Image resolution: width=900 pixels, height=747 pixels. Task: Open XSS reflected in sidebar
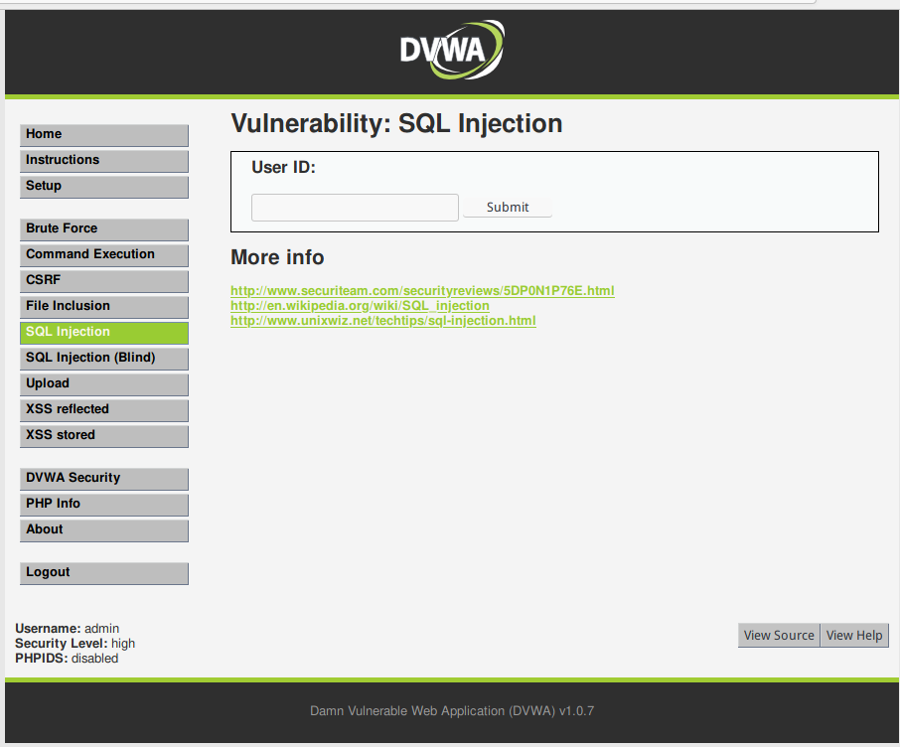point(103,410)
